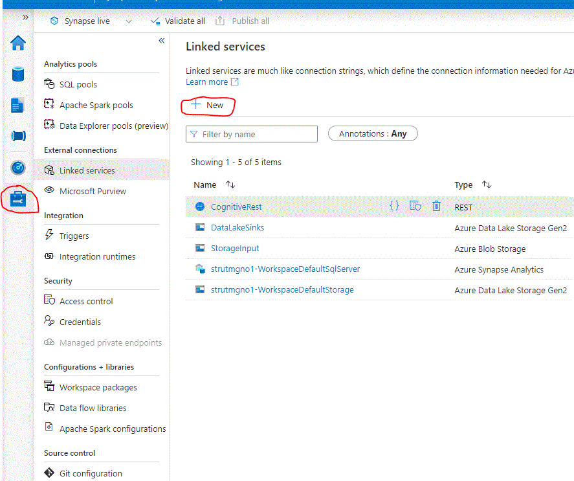
Task: Open the Manage hub toolbox icon
Action: coord(18,199)
